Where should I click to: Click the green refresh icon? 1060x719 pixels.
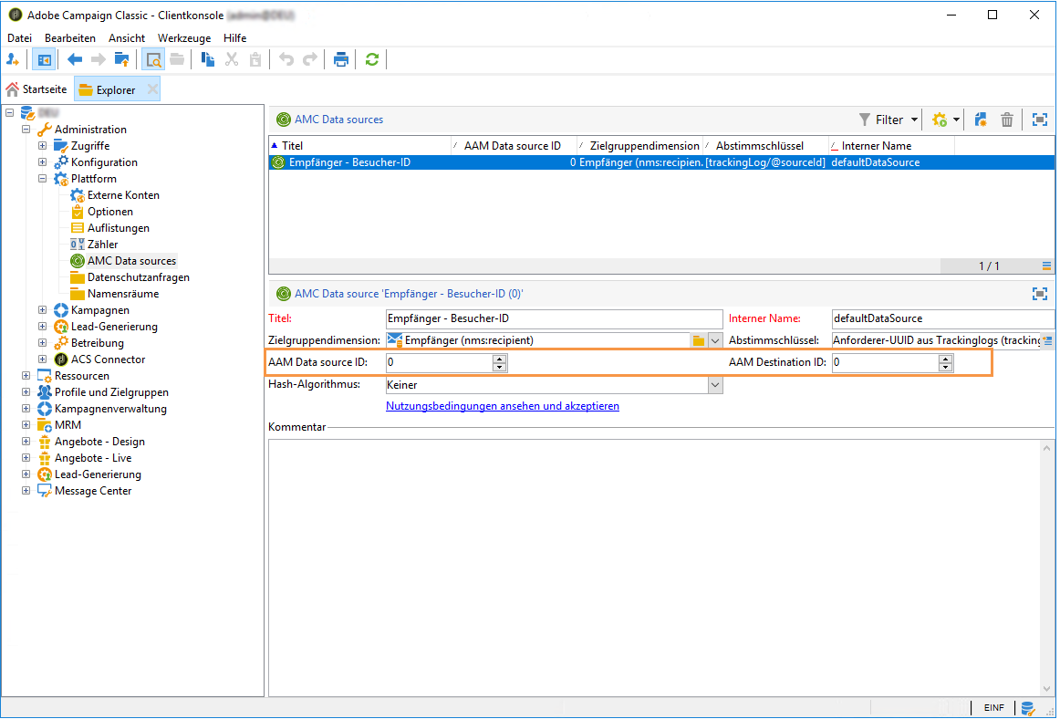click(x=372, y=59)
